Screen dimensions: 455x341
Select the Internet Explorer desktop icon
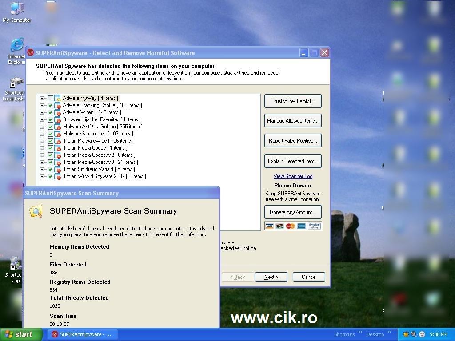point(16,52)
